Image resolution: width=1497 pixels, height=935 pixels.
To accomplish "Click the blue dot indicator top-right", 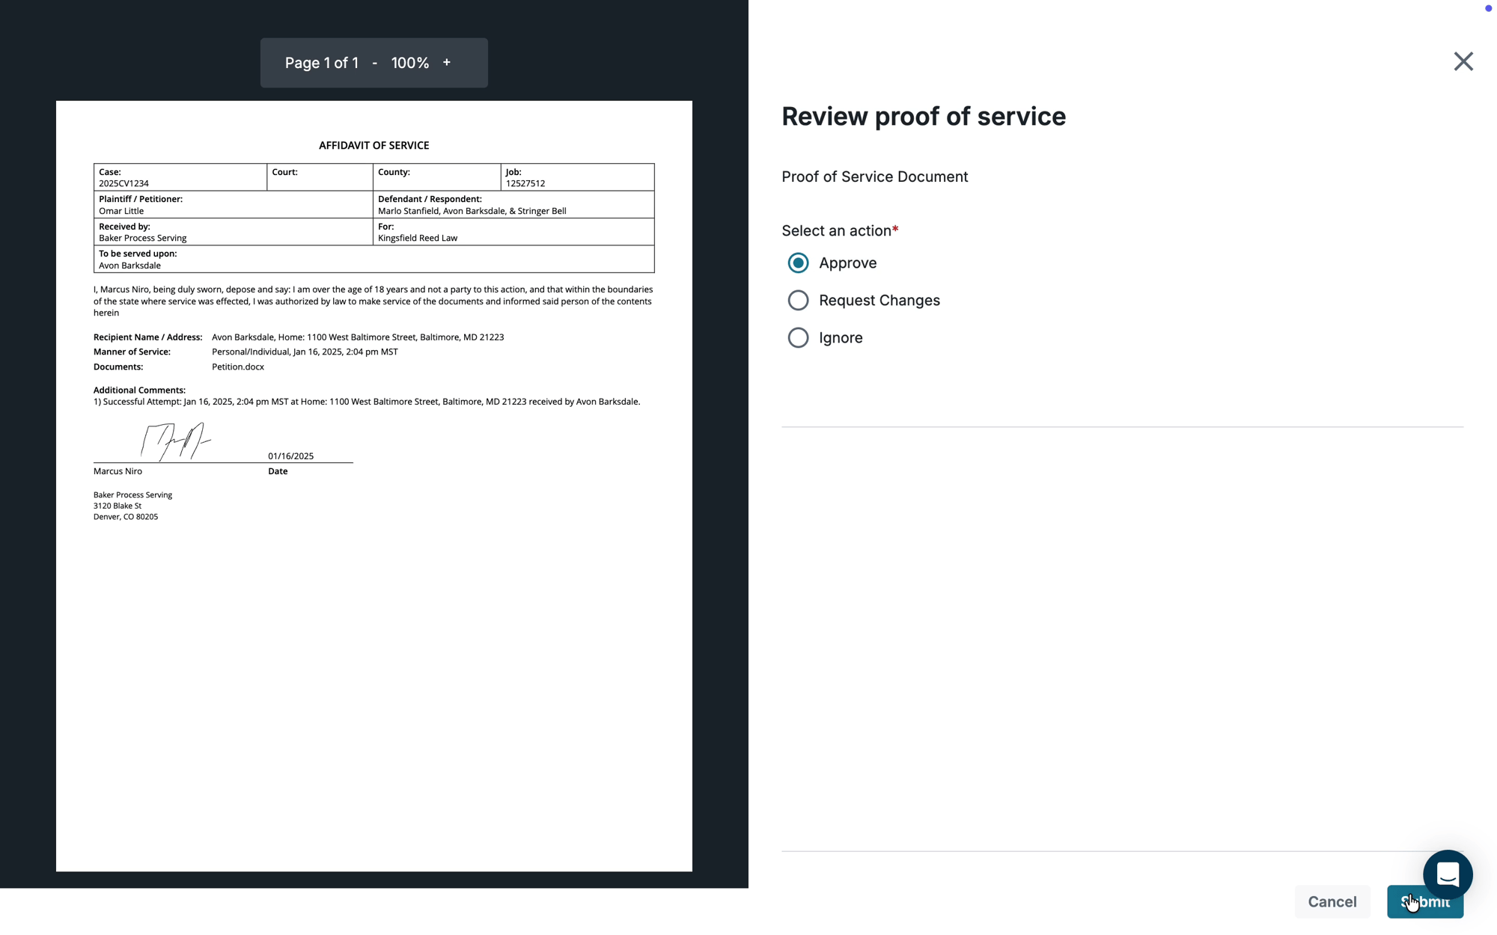I will (x=1488, y=8).
